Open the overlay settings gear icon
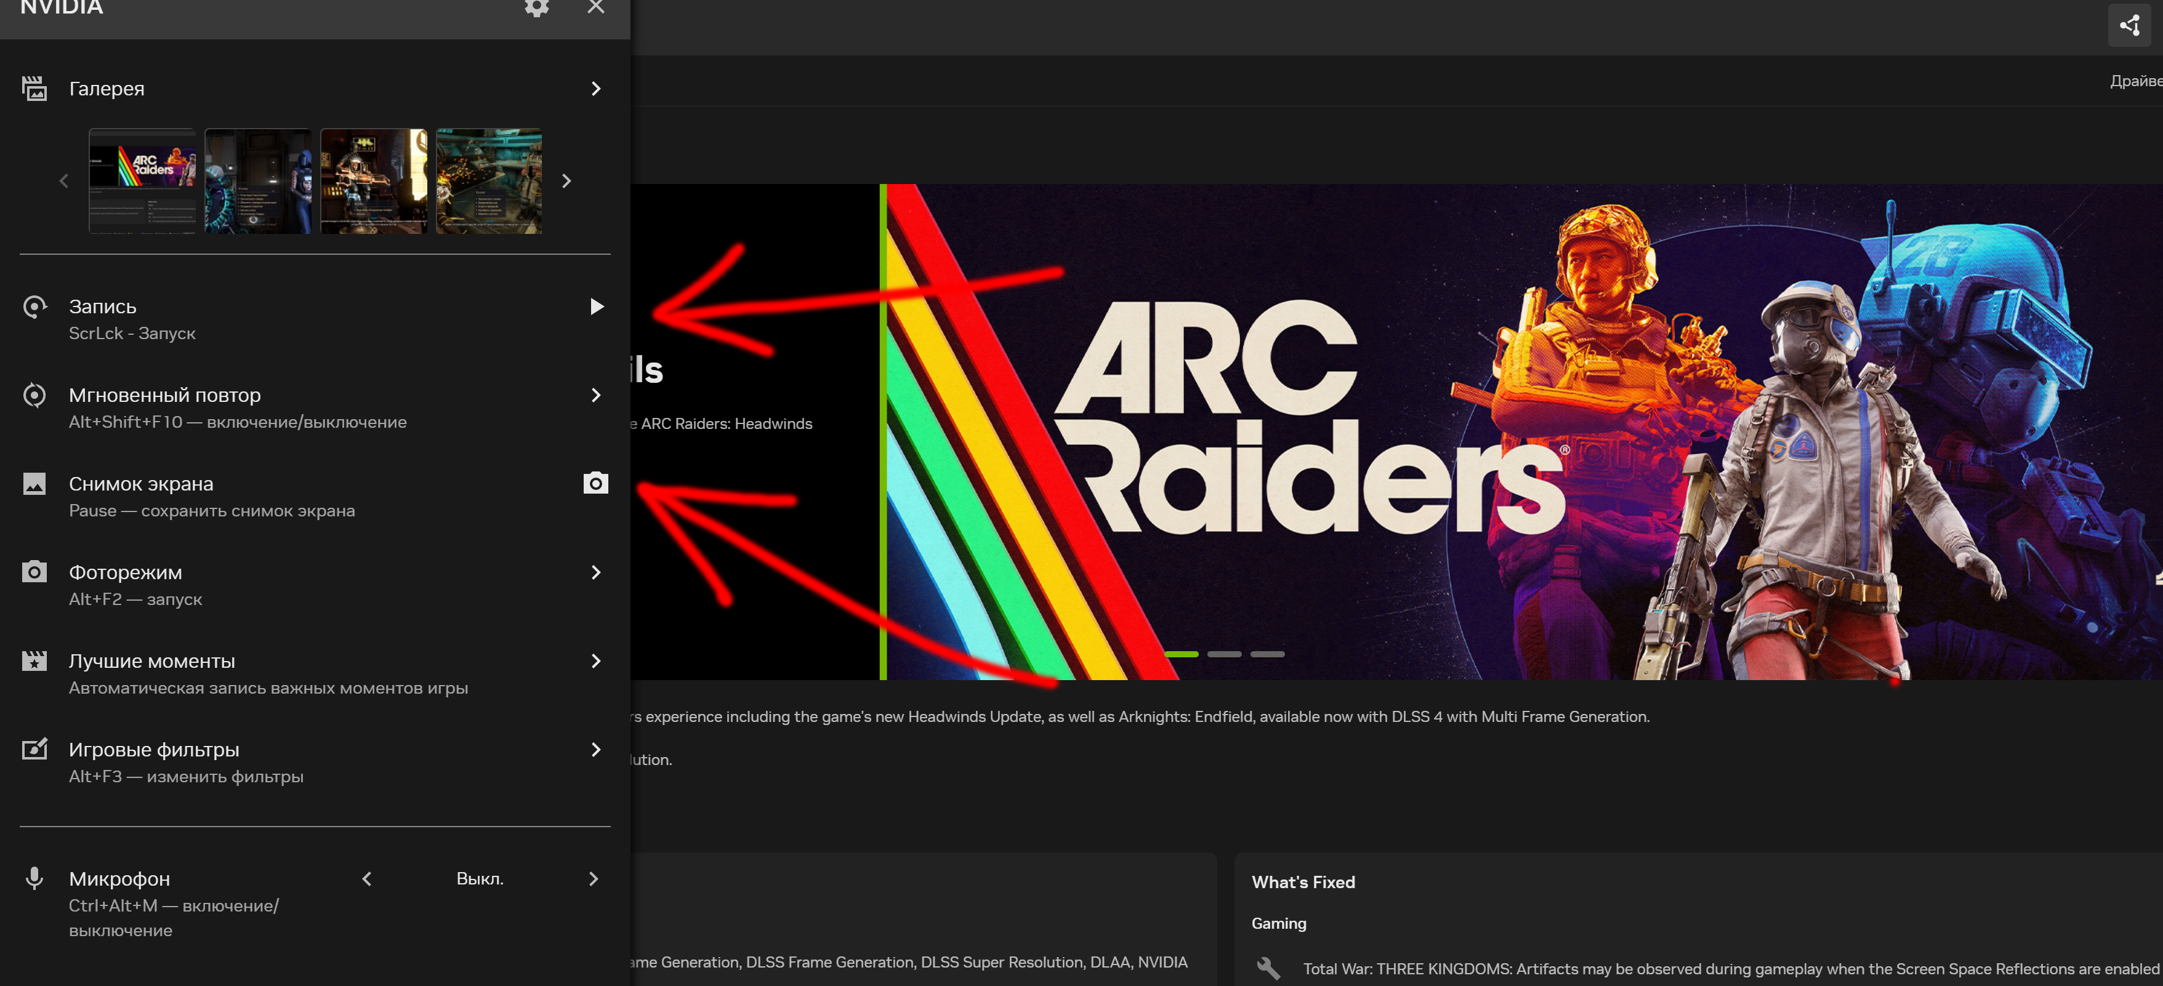Image resolution: width=2163 pixels, height=986 pixels. click(536, 7)
